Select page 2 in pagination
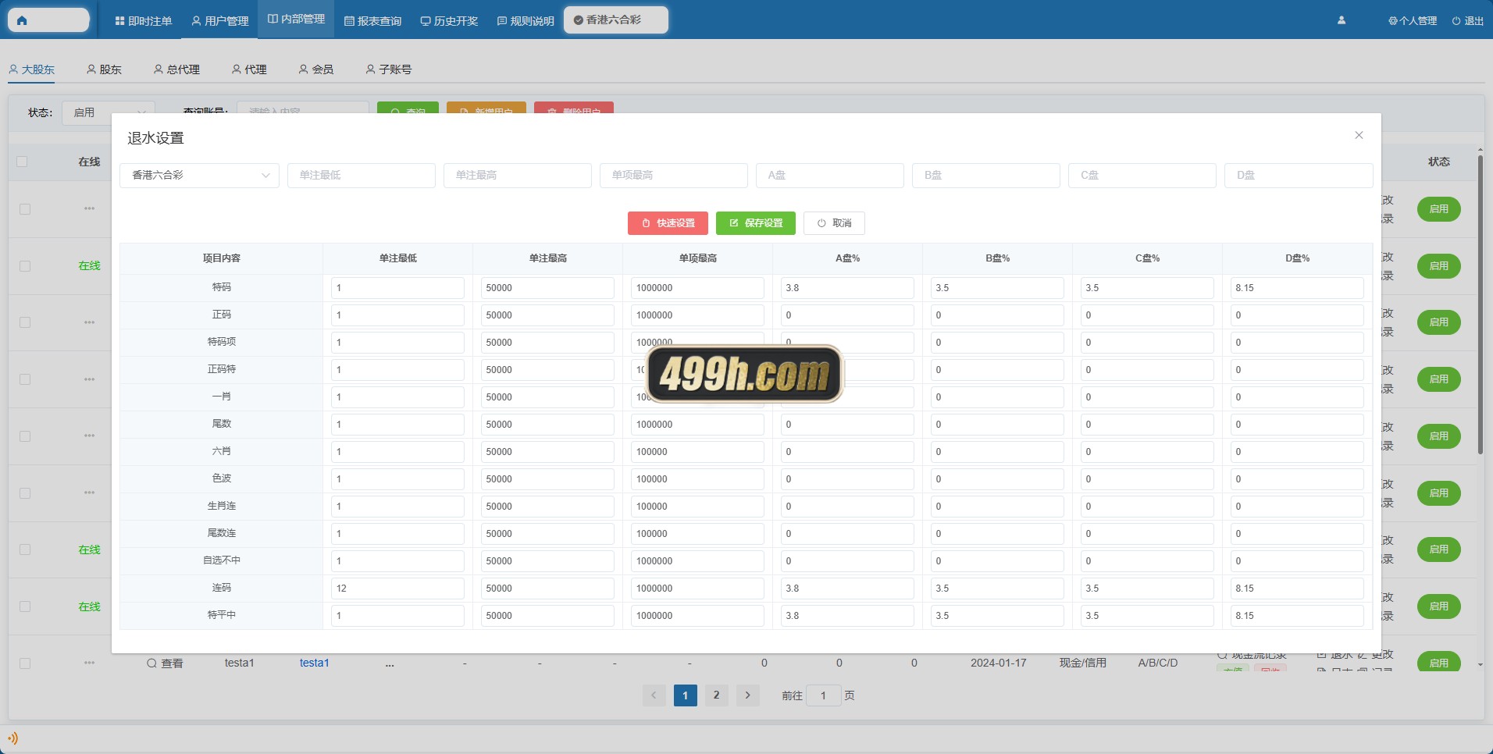This screenshot has width=1493, height=754. 717,695
